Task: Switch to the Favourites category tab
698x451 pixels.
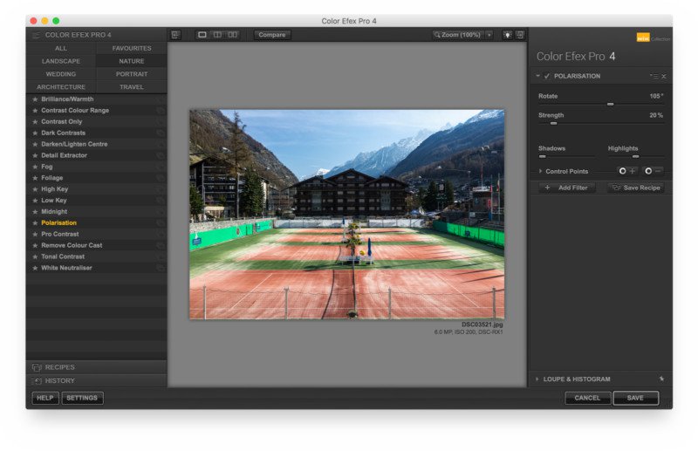Action: point(132,48)
